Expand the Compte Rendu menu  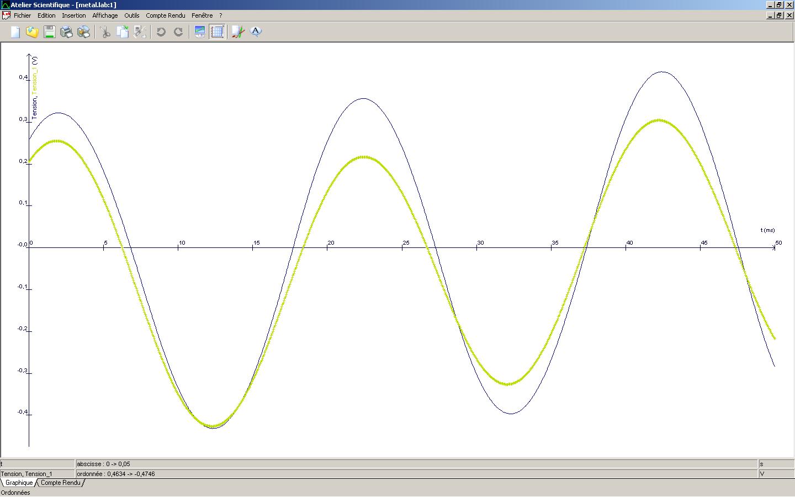(166, 15)
